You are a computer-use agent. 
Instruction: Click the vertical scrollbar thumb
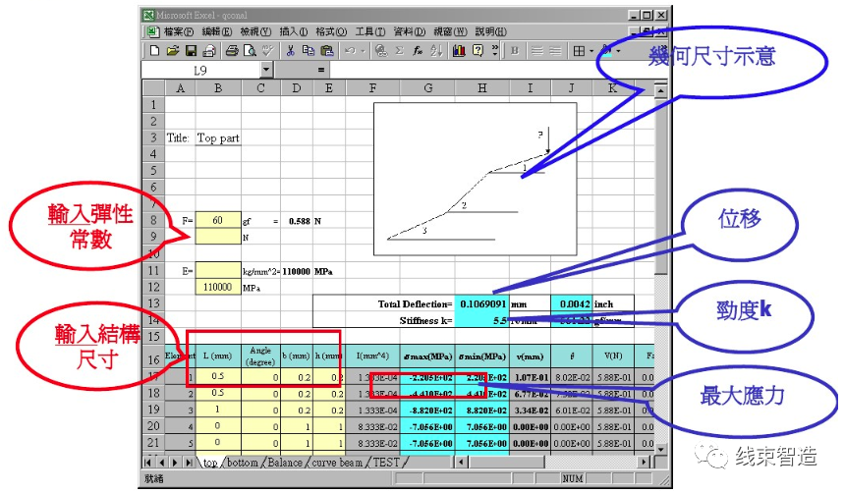(661, 186)
